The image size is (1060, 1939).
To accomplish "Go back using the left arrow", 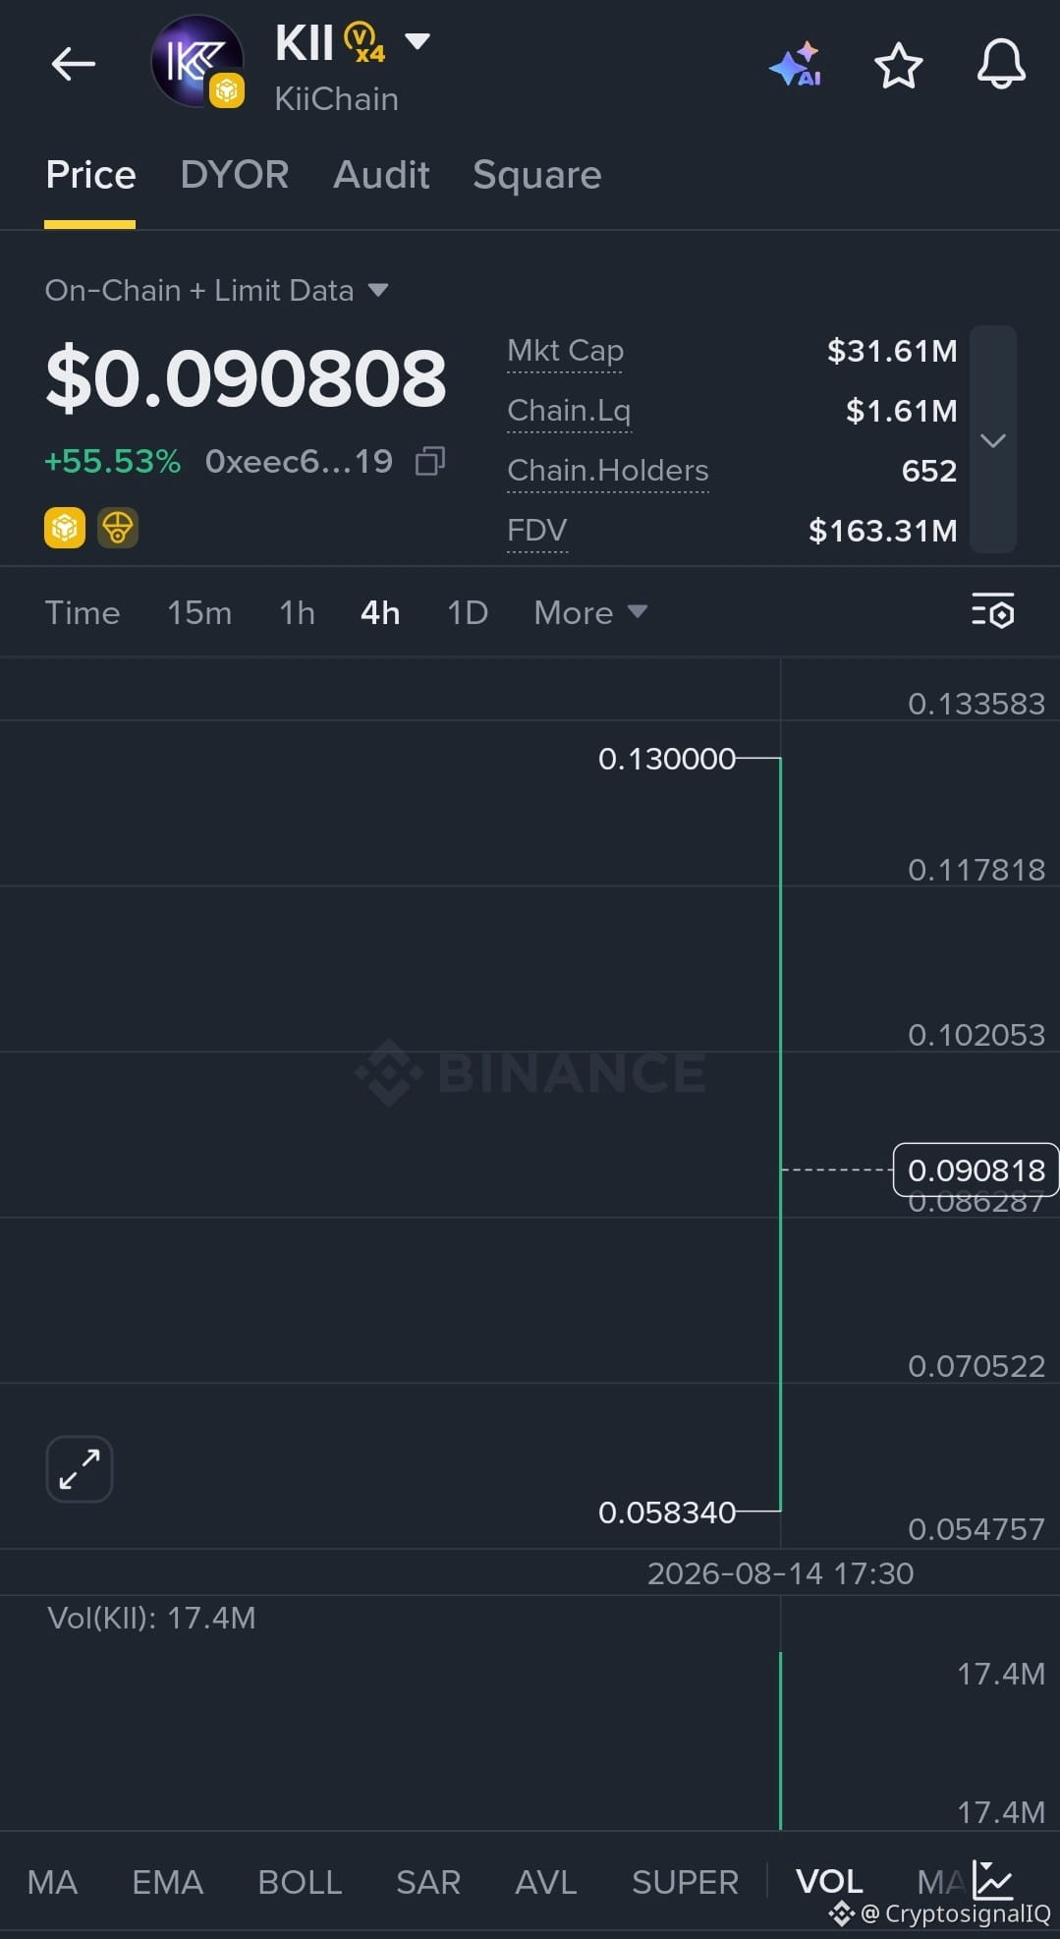I will [74, 65].
